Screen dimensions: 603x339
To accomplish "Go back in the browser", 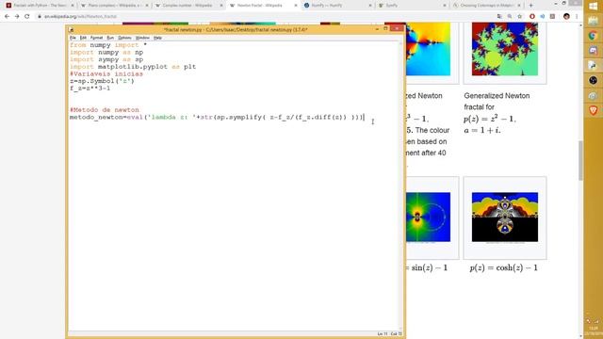I will (x=7, y=17).
